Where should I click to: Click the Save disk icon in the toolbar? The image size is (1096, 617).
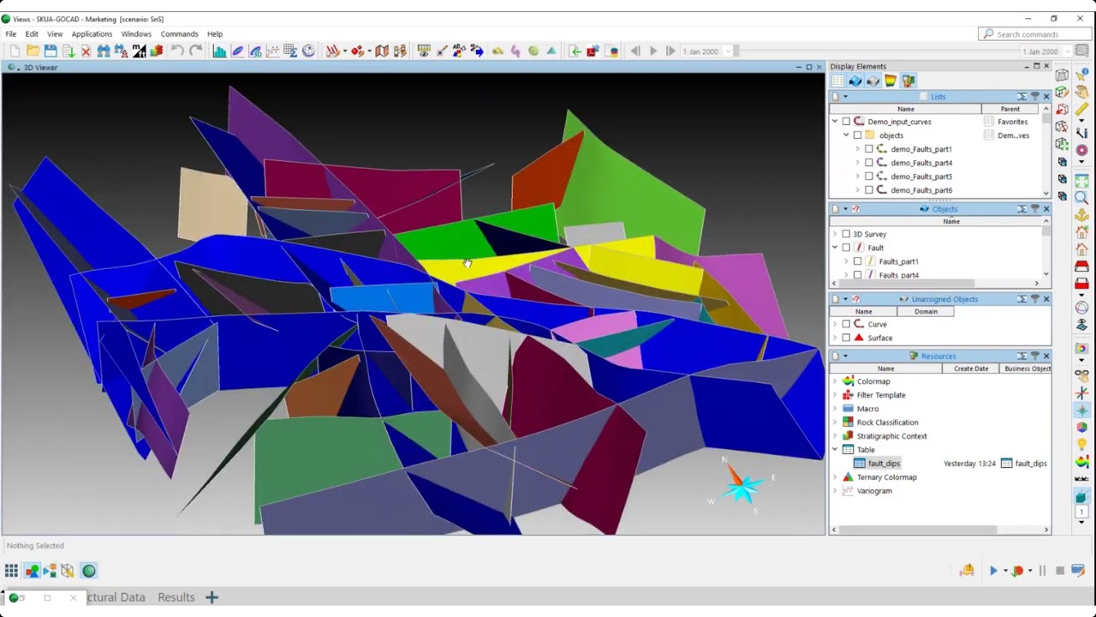[51, 51]
